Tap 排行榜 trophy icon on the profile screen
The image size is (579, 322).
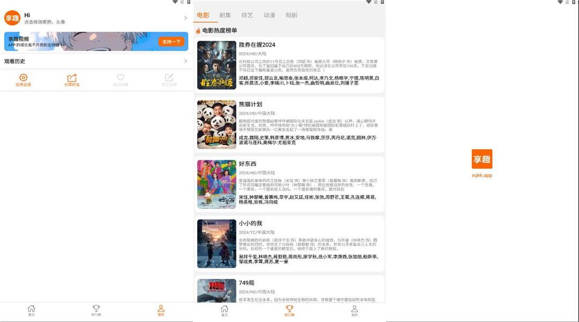tap(96, 310)
